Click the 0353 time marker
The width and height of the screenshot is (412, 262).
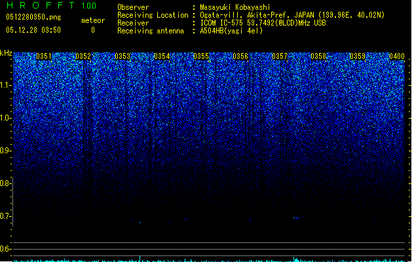tap(122, 56)
